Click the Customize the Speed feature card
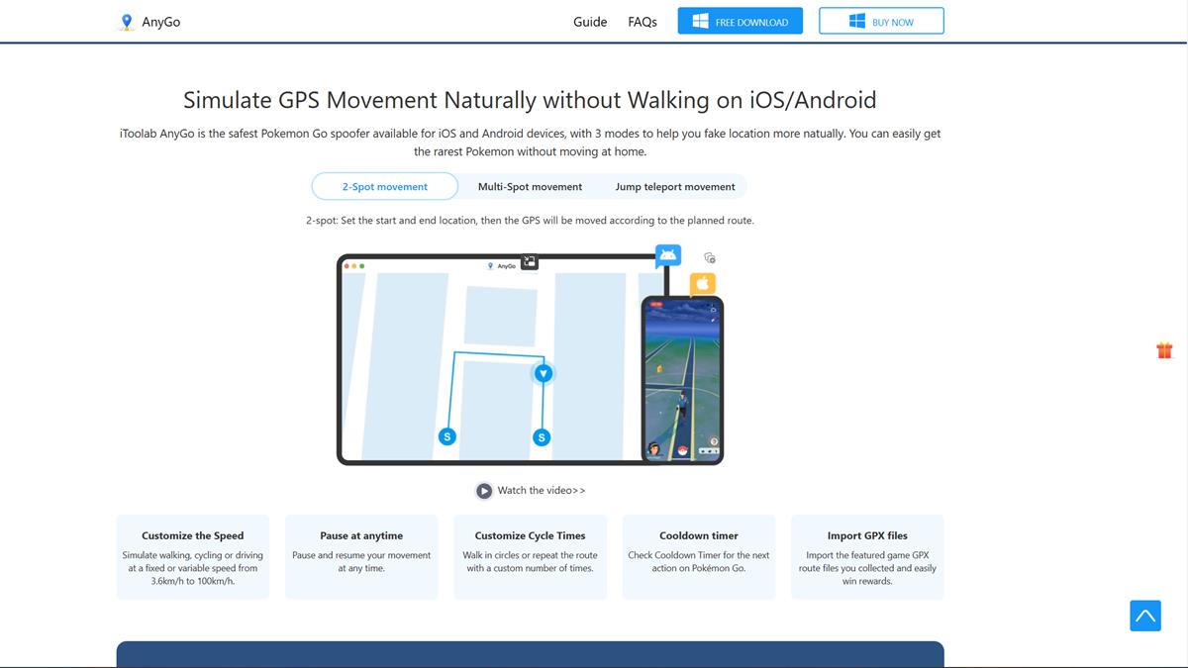This screenshot has height=668, width=1188. [x=193, y=557]
